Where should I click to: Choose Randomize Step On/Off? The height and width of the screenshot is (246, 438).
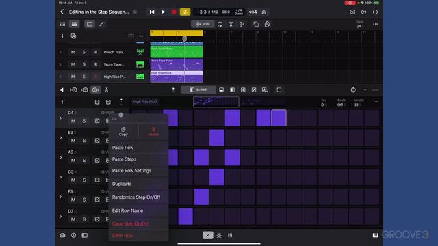coord(138,197)
